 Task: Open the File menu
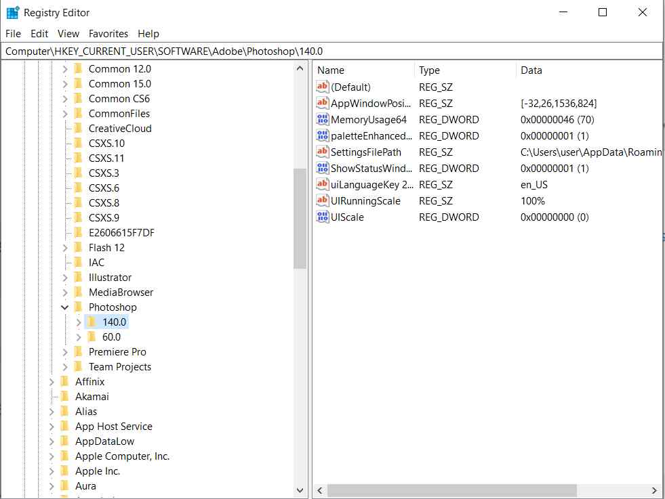pyautogui.click(x=13, y=33)
